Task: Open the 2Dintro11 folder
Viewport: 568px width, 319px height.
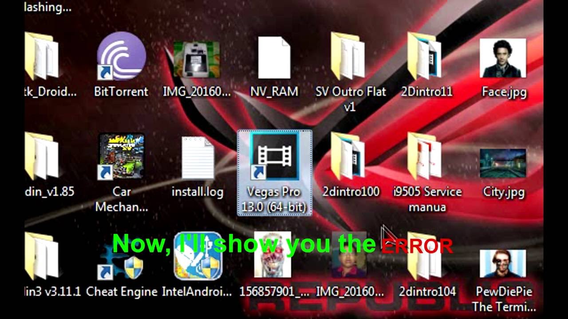Action: coord(426,66)
